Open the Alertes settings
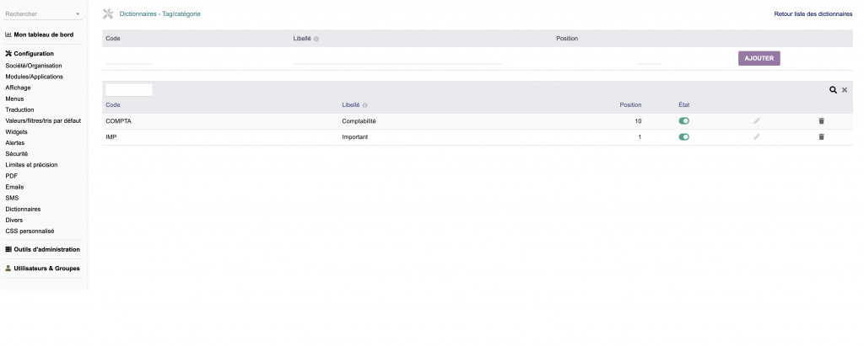This screenshot has width=864, height=346. (15, 143)
